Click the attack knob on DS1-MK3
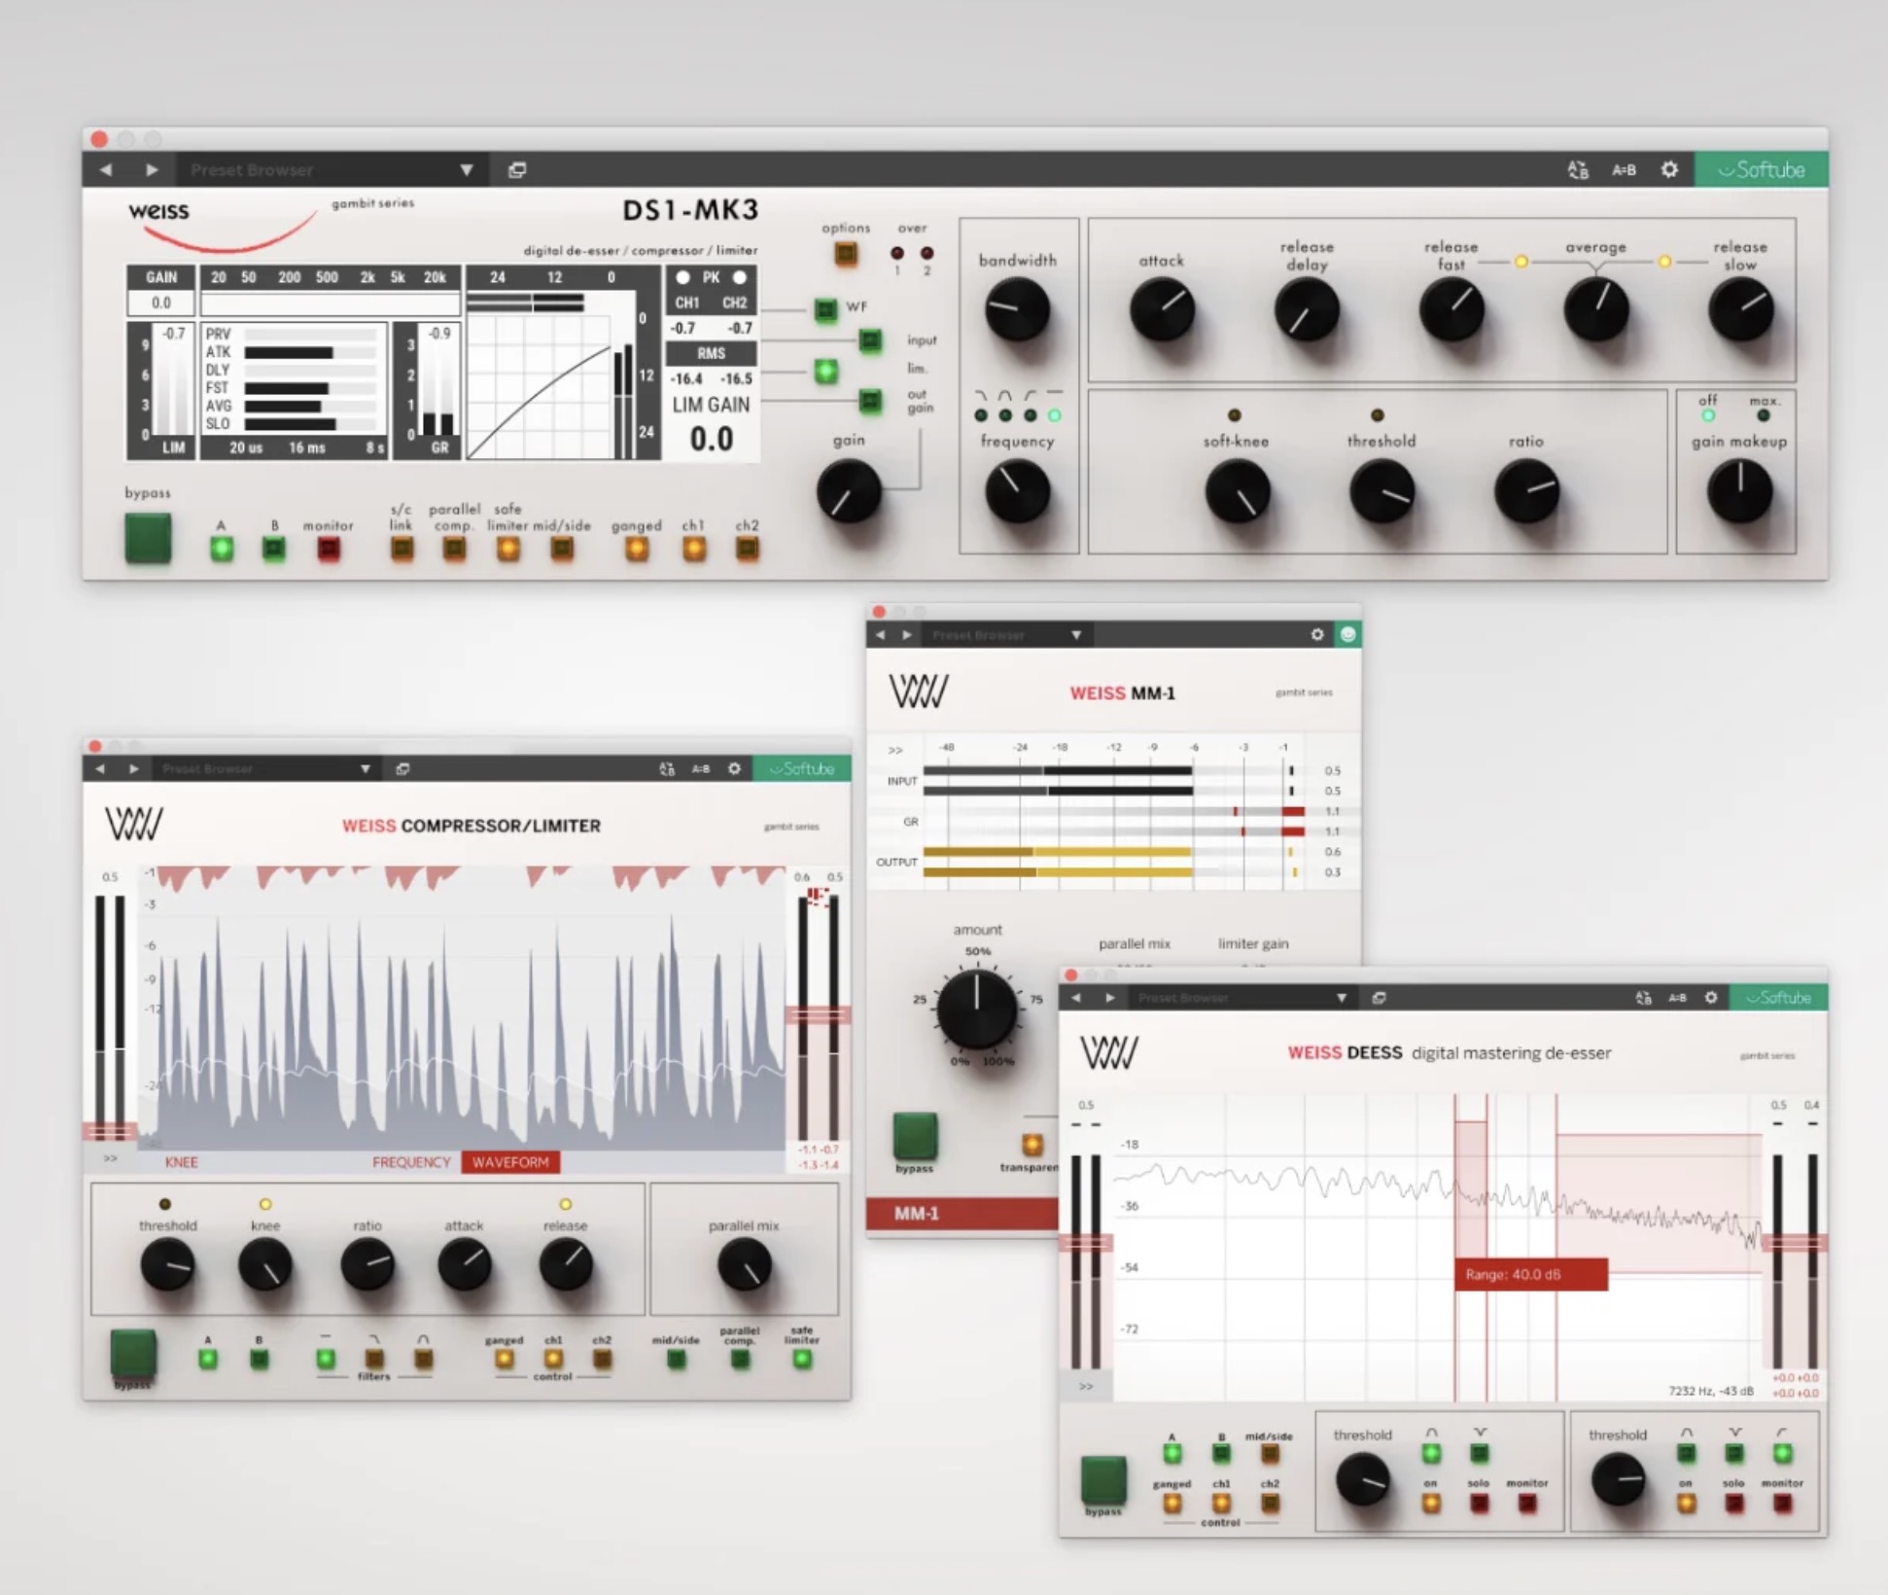 (x=1162, y=309)
